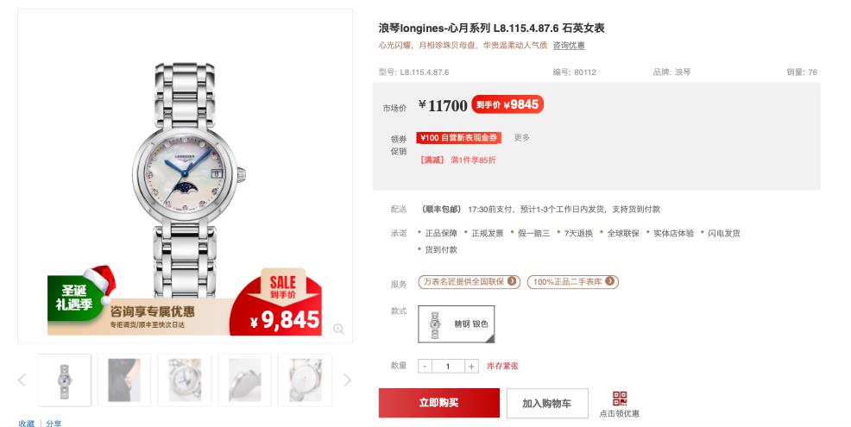Click the quantity input field
This screenshot has height=427, width=851.
[x=448, y=367]
